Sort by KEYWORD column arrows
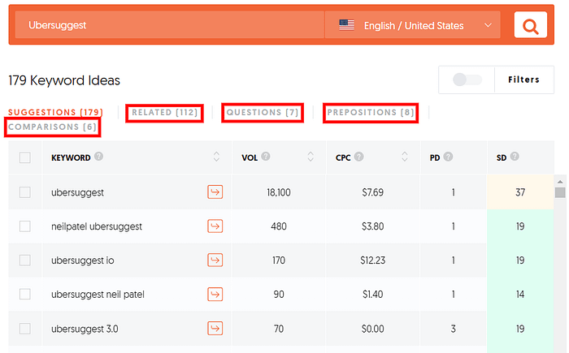 click(x=216, y=157)
